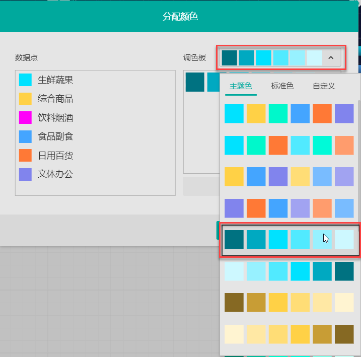
Task: Switch to the 标准色 tab
Action: click(282, 86)
